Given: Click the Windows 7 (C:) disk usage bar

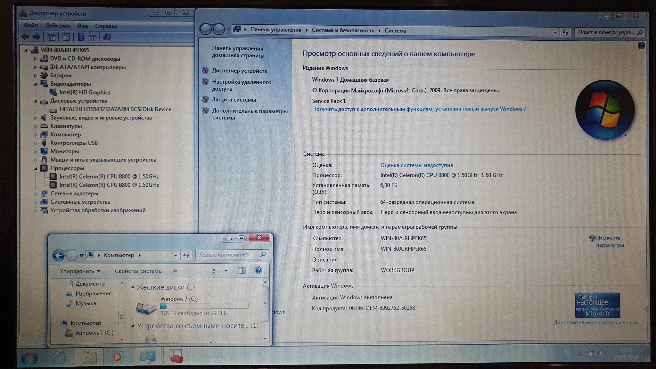Looking at the screenshot, I should (x=204, y=306).
